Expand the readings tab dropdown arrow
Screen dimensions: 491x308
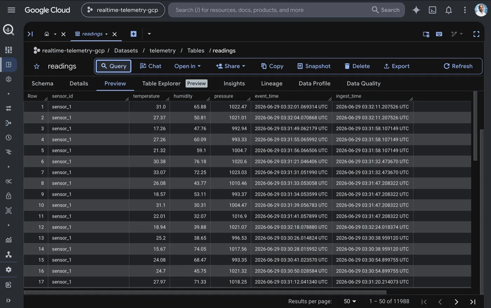click(x=106, y=34)
